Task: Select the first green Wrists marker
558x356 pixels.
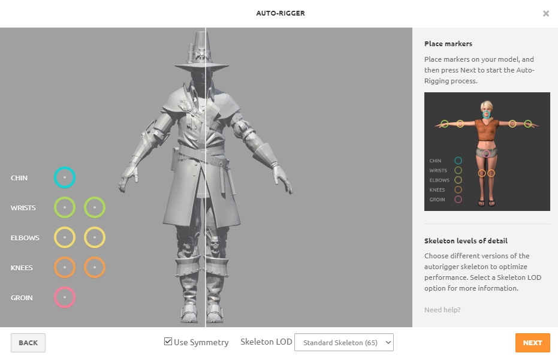Action: [x=65, y=207]
